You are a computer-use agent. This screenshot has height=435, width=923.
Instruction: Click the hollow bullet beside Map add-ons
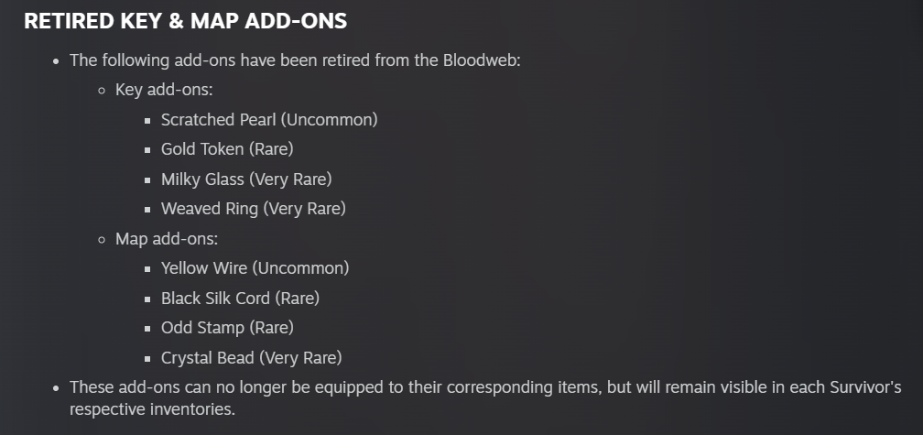pos(102,239)
